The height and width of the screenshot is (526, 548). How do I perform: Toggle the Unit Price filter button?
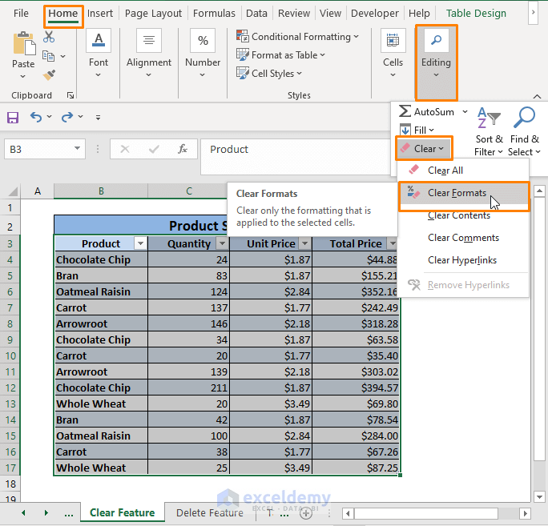pos(304,243)
